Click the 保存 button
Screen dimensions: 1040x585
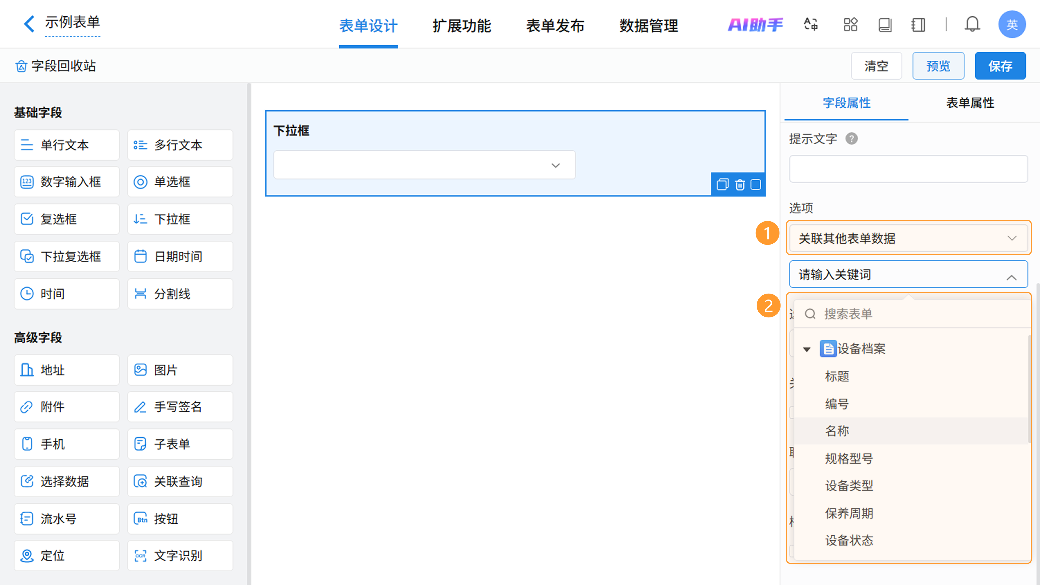click(1000, 66)
